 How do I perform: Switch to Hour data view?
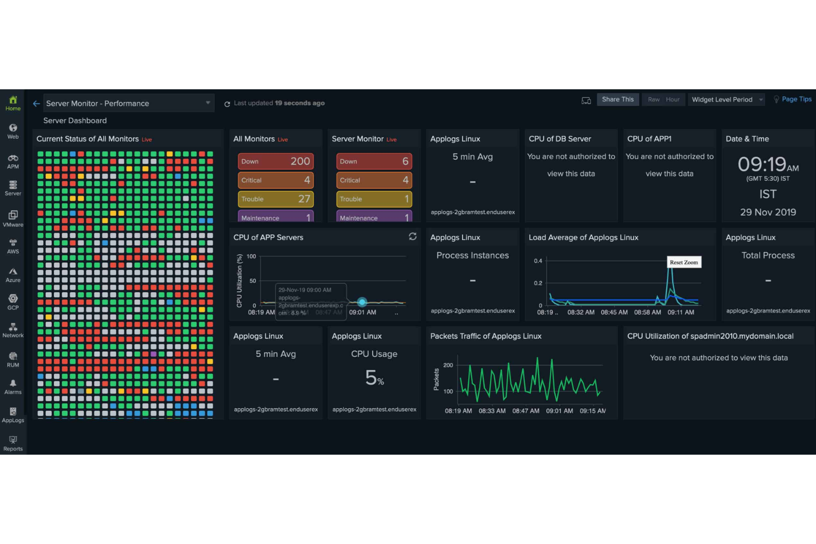click(672, 100)
